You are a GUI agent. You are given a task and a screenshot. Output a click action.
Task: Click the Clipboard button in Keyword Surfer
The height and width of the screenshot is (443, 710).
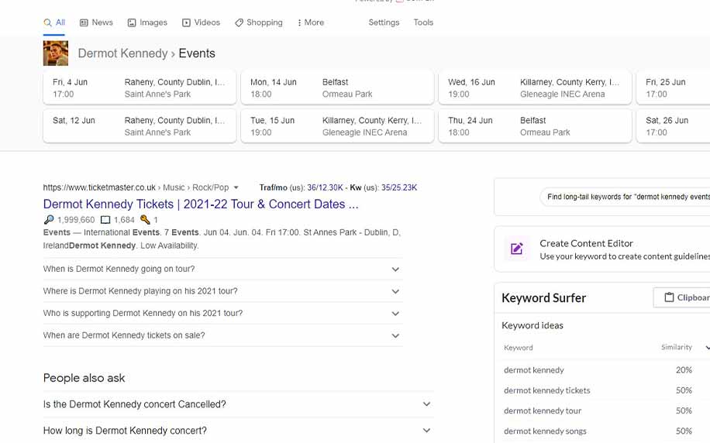(681, 297)
